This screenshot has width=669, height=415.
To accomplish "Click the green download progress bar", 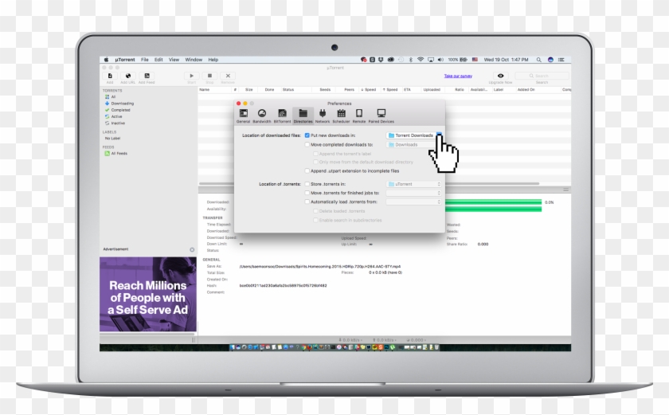I will (x=493, y=202).
